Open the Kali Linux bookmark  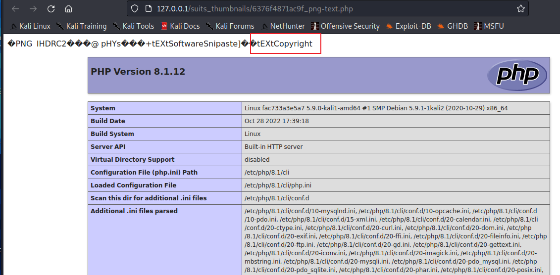tap(30, 26)
